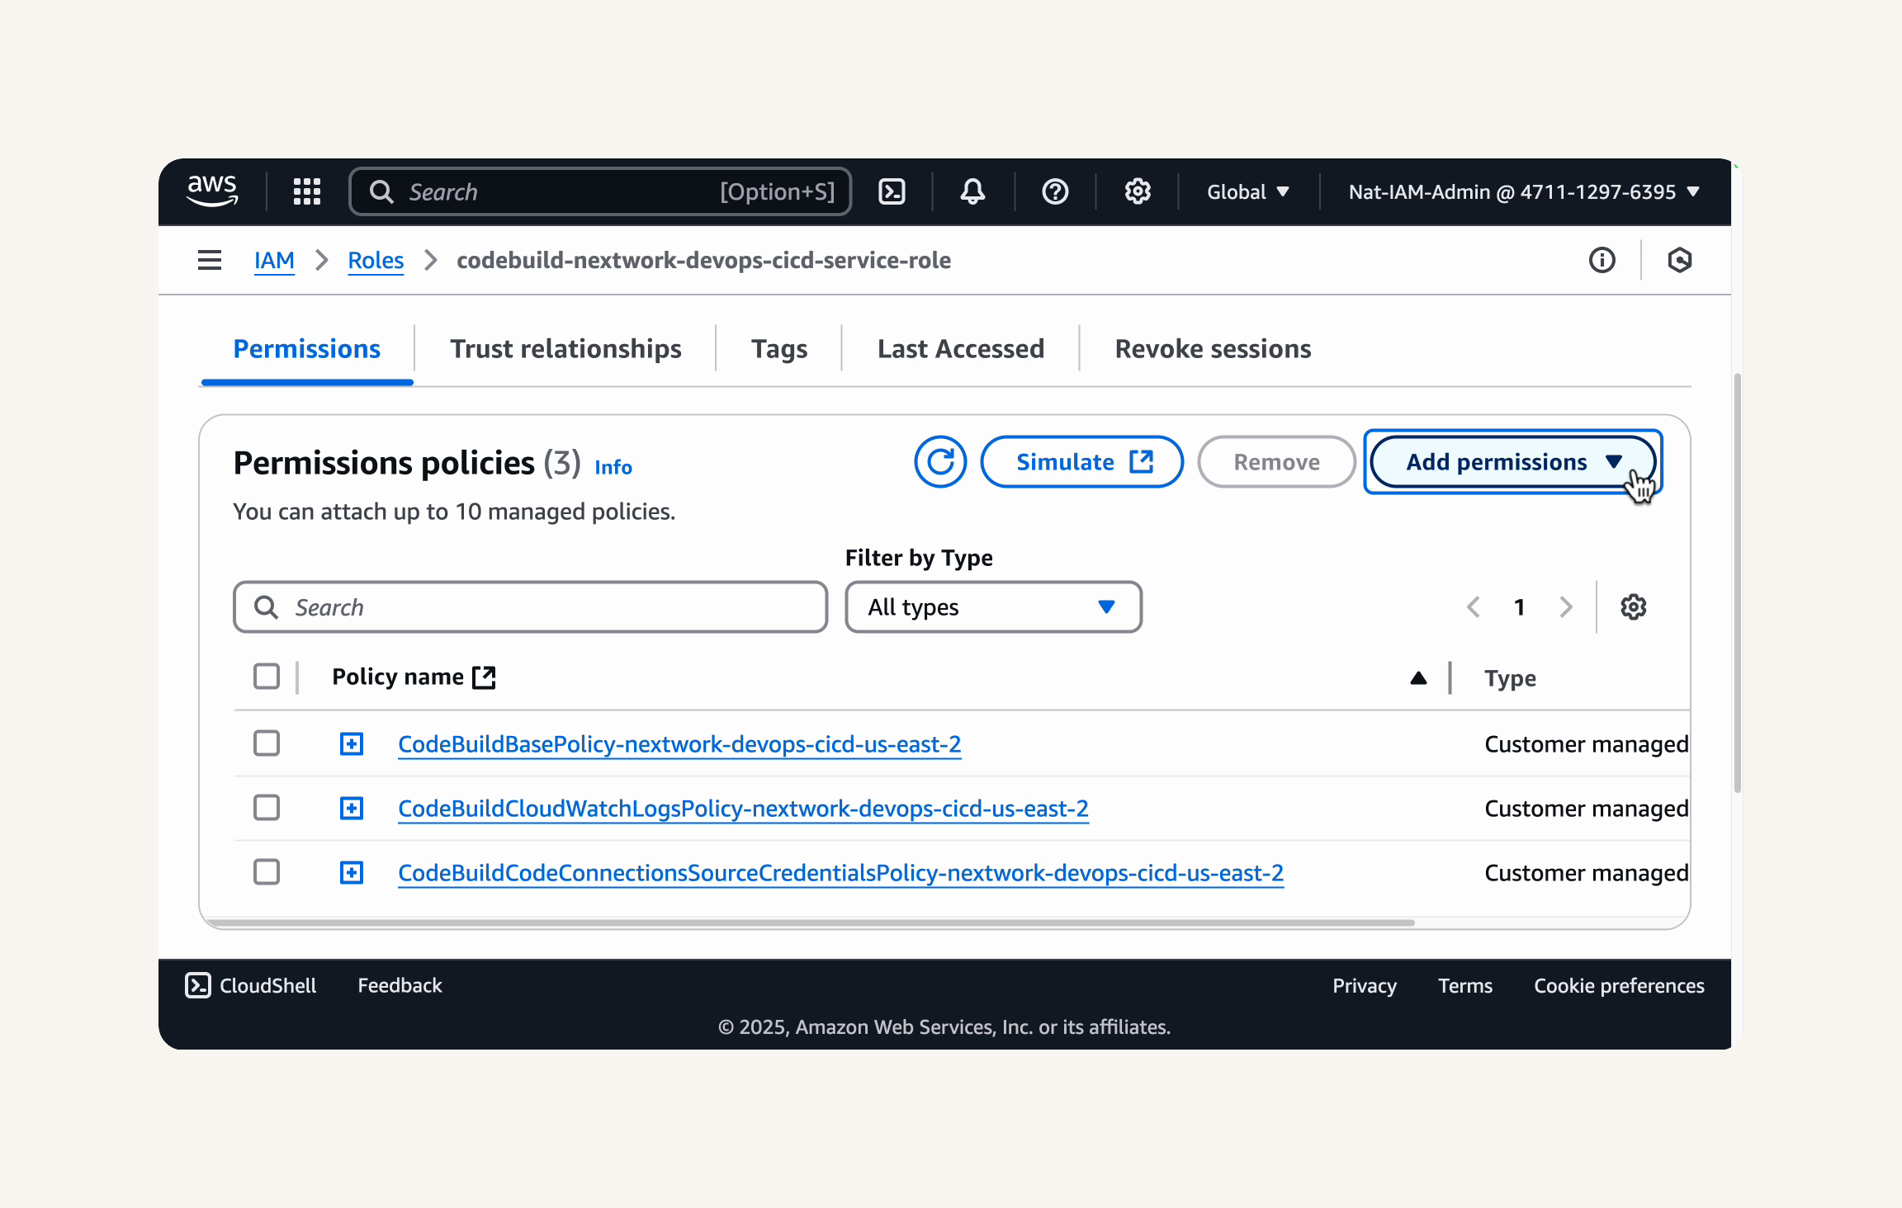The image size is (1902, 1208).
Task: Click Customer managed in the CloudWatchLogsPolicy row
Action: (x=1586, y=809)
